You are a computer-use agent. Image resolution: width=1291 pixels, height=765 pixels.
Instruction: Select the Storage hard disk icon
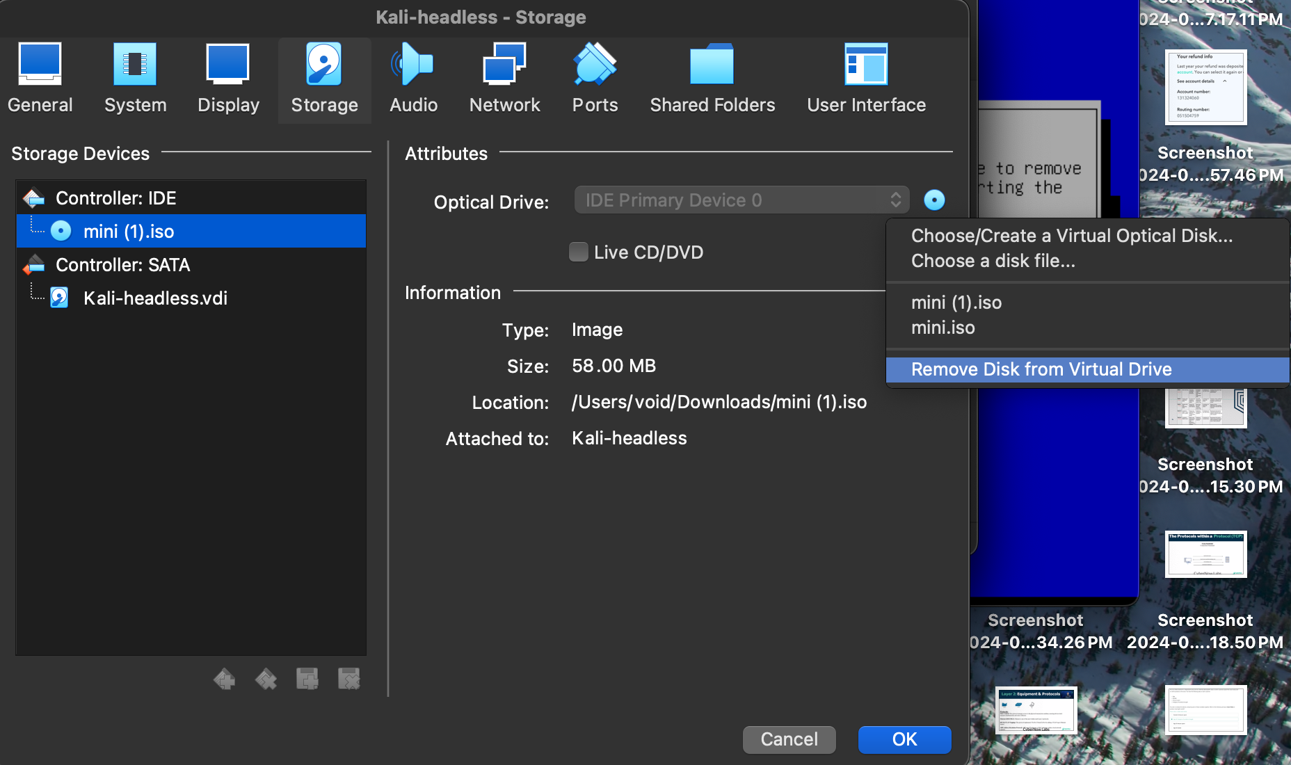[324, 64]
